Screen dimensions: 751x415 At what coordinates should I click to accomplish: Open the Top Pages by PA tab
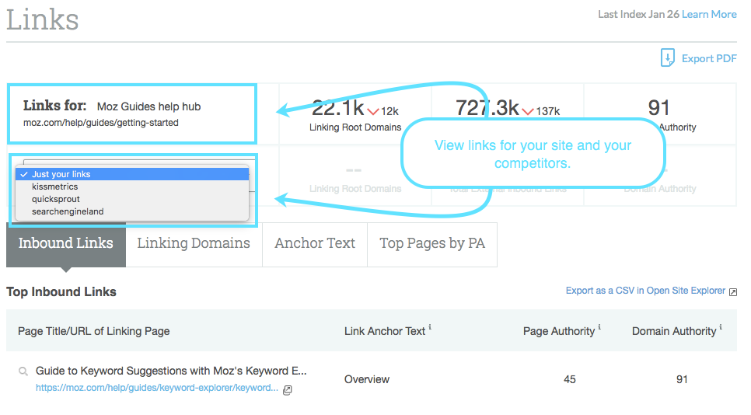coord(432,244)
